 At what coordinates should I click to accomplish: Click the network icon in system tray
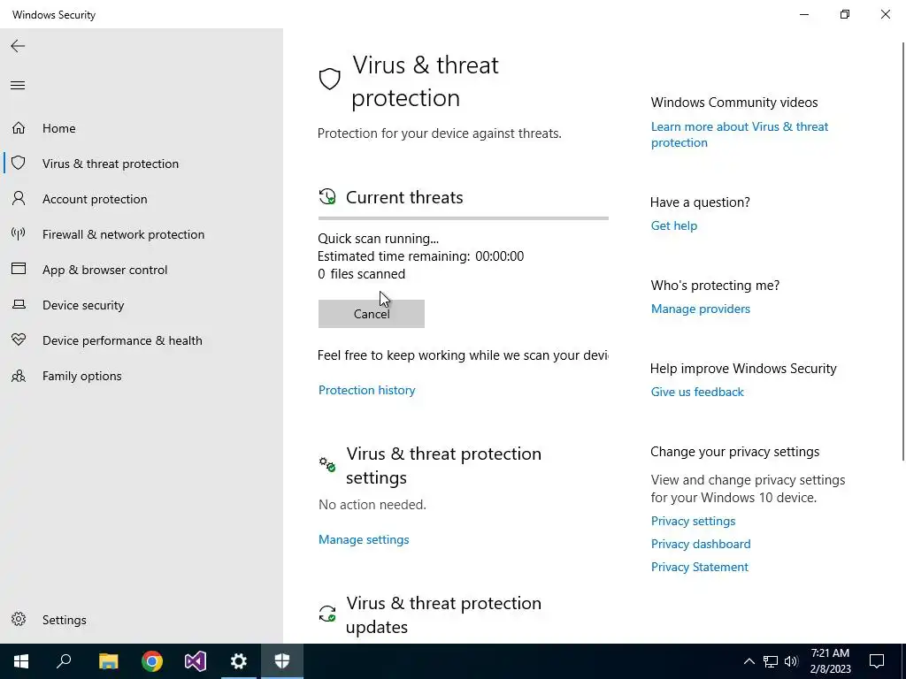(x=771, y=661)
